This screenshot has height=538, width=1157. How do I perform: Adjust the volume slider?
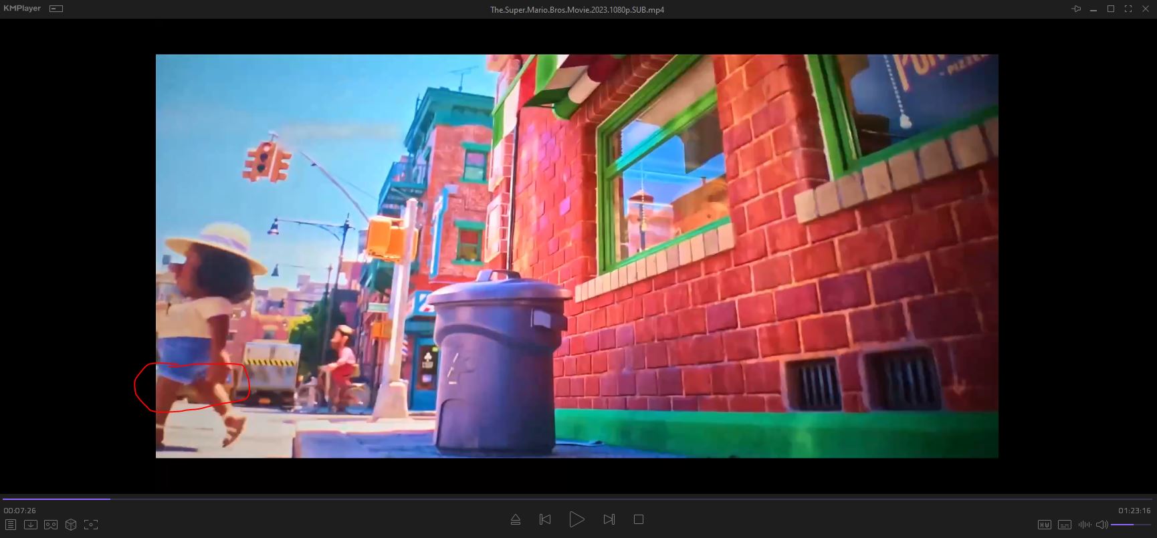[x=1130, y=525]
